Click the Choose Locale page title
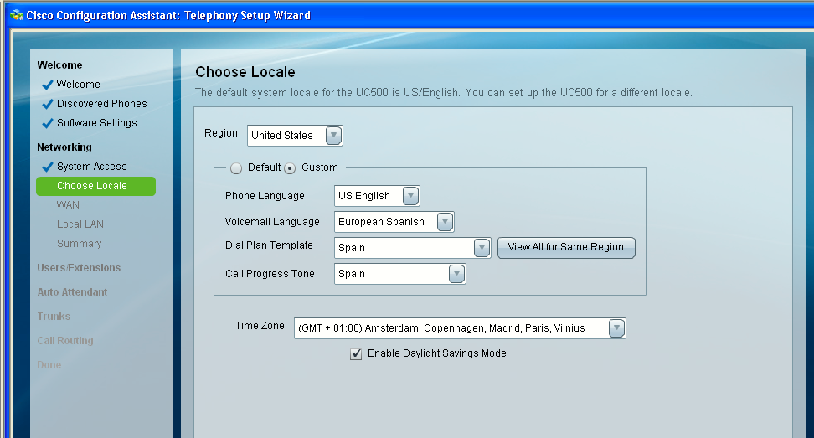 [x=245, y=72]
